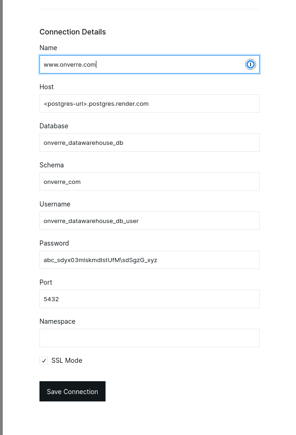296x435 pixels.
Task: Click the SSL Mode label text
Action: pyautogui.click(x=67, y=361)
